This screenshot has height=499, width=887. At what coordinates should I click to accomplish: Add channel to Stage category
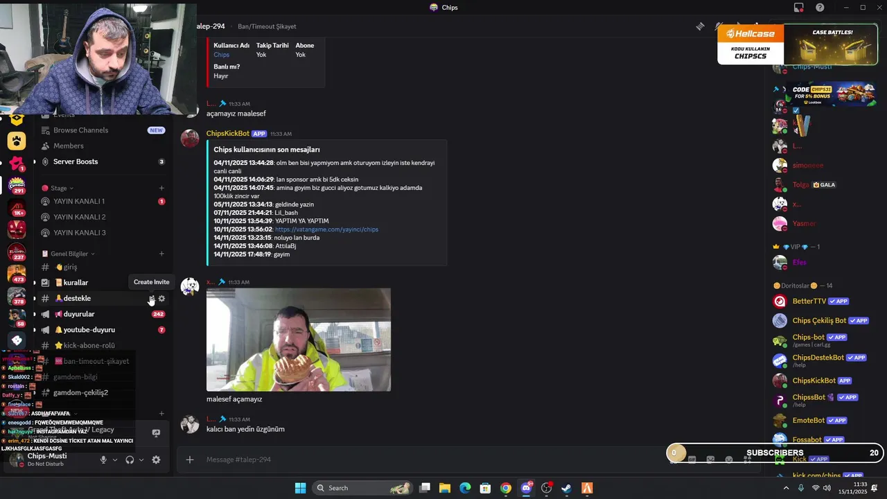tap(161, 188)
